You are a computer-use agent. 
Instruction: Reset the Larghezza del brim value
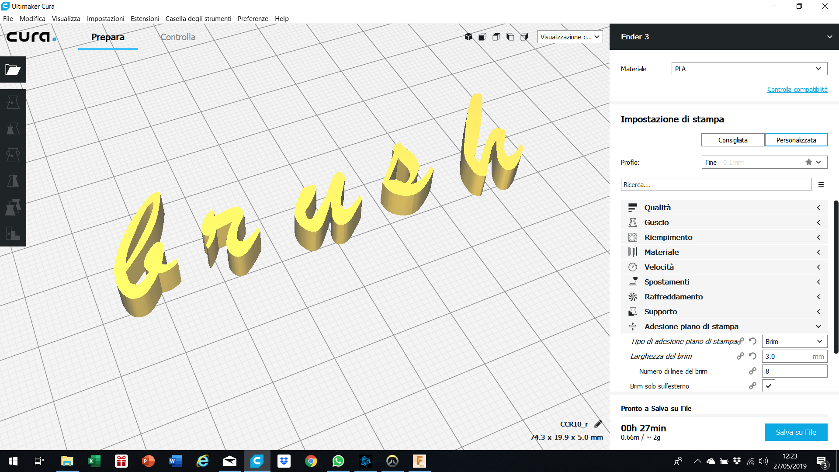point(752,356)
